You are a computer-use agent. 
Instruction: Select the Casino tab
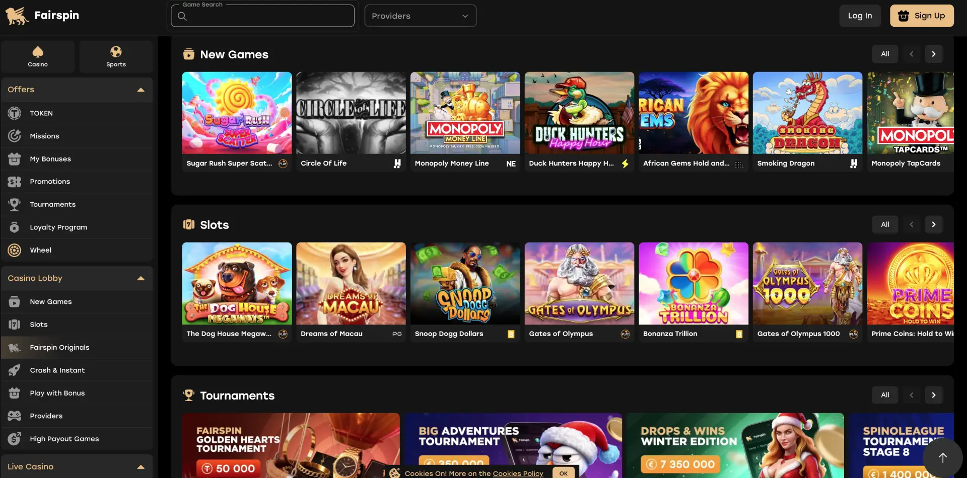[37, 56]
